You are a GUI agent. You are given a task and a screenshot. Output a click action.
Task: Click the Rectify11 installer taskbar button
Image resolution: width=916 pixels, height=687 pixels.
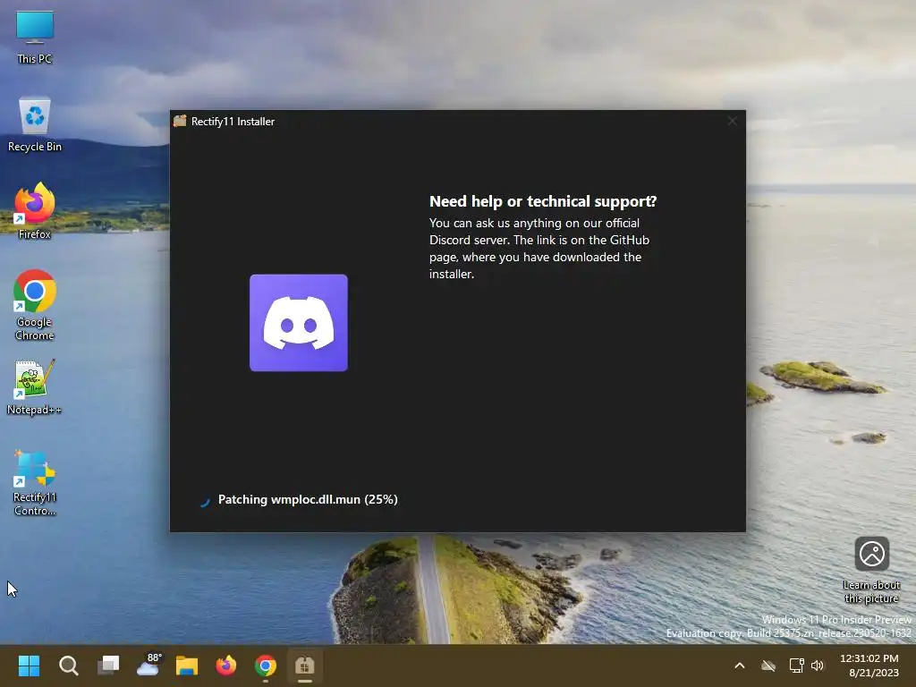click(305, 666)
